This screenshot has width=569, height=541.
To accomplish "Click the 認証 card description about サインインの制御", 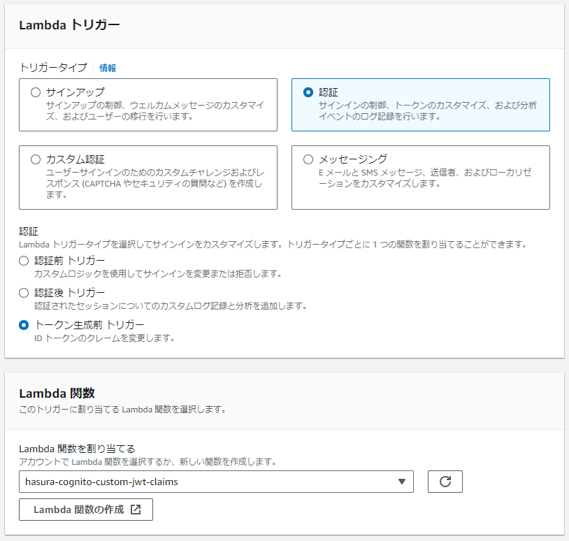I will pos(428,110).
